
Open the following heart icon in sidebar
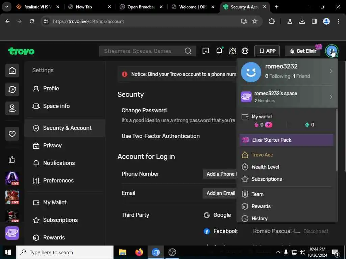tap(12, 134)
